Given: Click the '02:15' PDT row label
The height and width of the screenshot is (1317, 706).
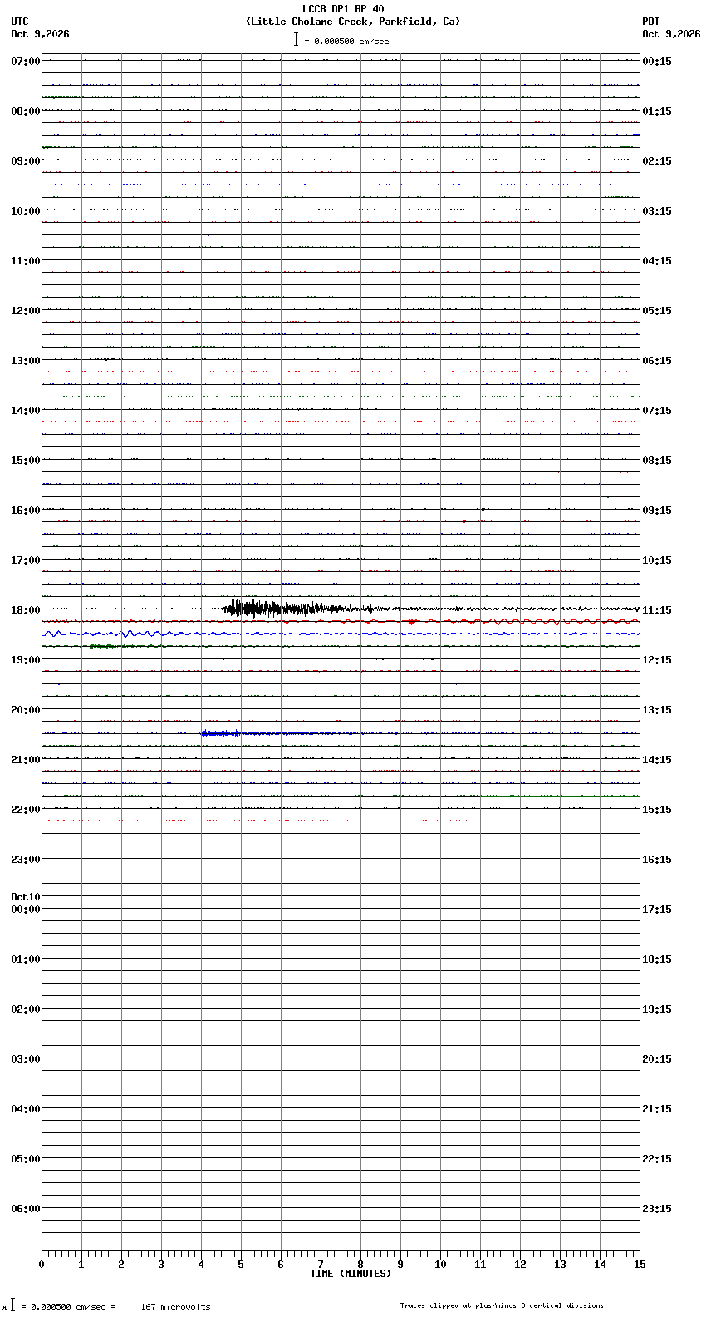Looking at the screenshot, I should [x=657, y=161].
